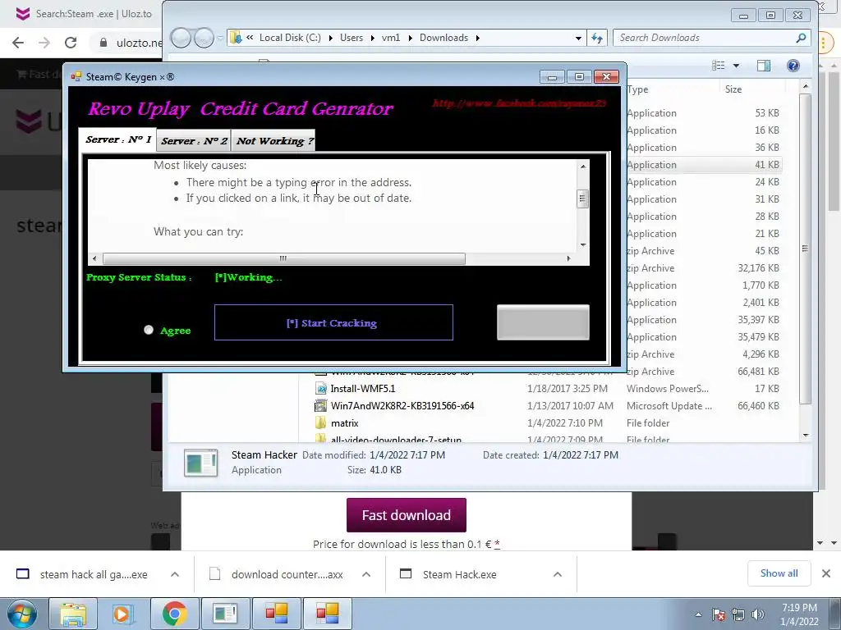Change view icon in Explorer toolbar
Image resolution: width=841 pixels, height=630 pixels.
(x=718, y=66)
